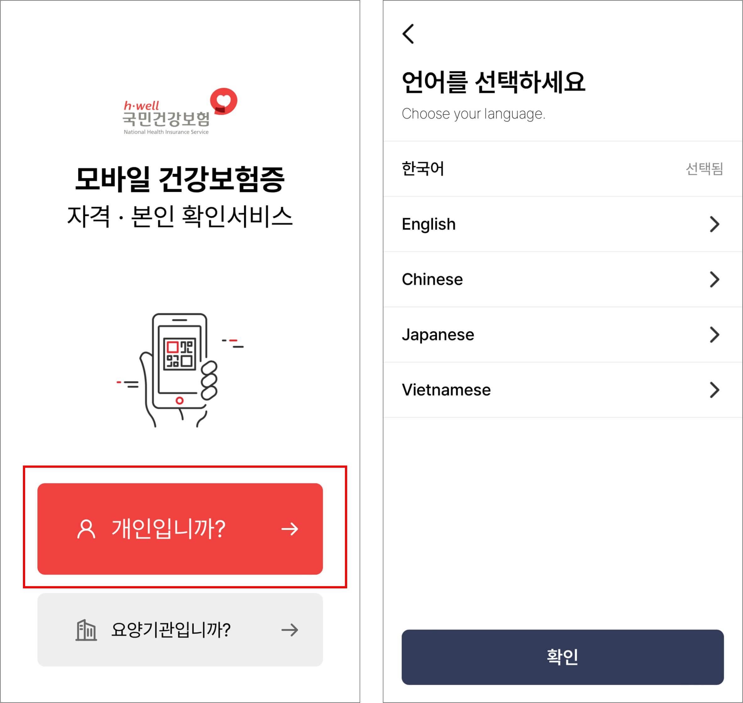Image resolution: width=743 pixels, height=703 pixels.
Task: Tap the 선택됨 selected indicator
Action: click(x=704, y=169)
